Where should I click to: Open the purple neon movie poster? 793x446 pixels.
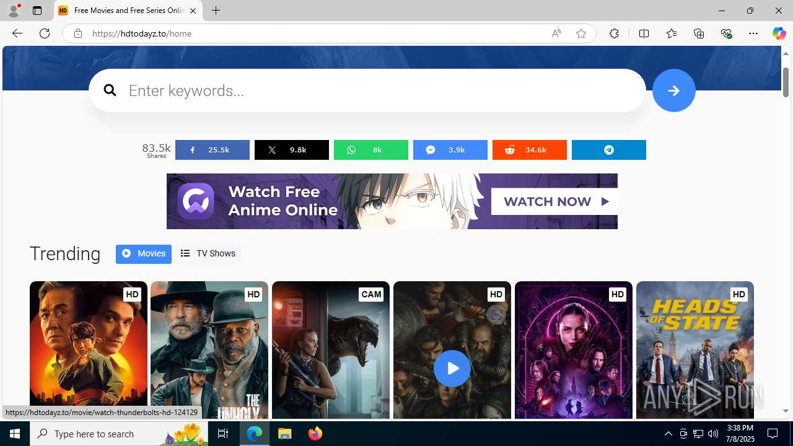tap(573, 350)
